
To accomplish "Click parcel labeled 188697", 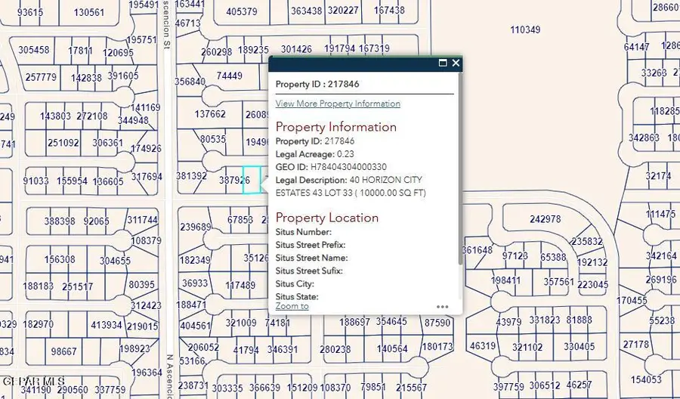I will click(x=354, y=322).
